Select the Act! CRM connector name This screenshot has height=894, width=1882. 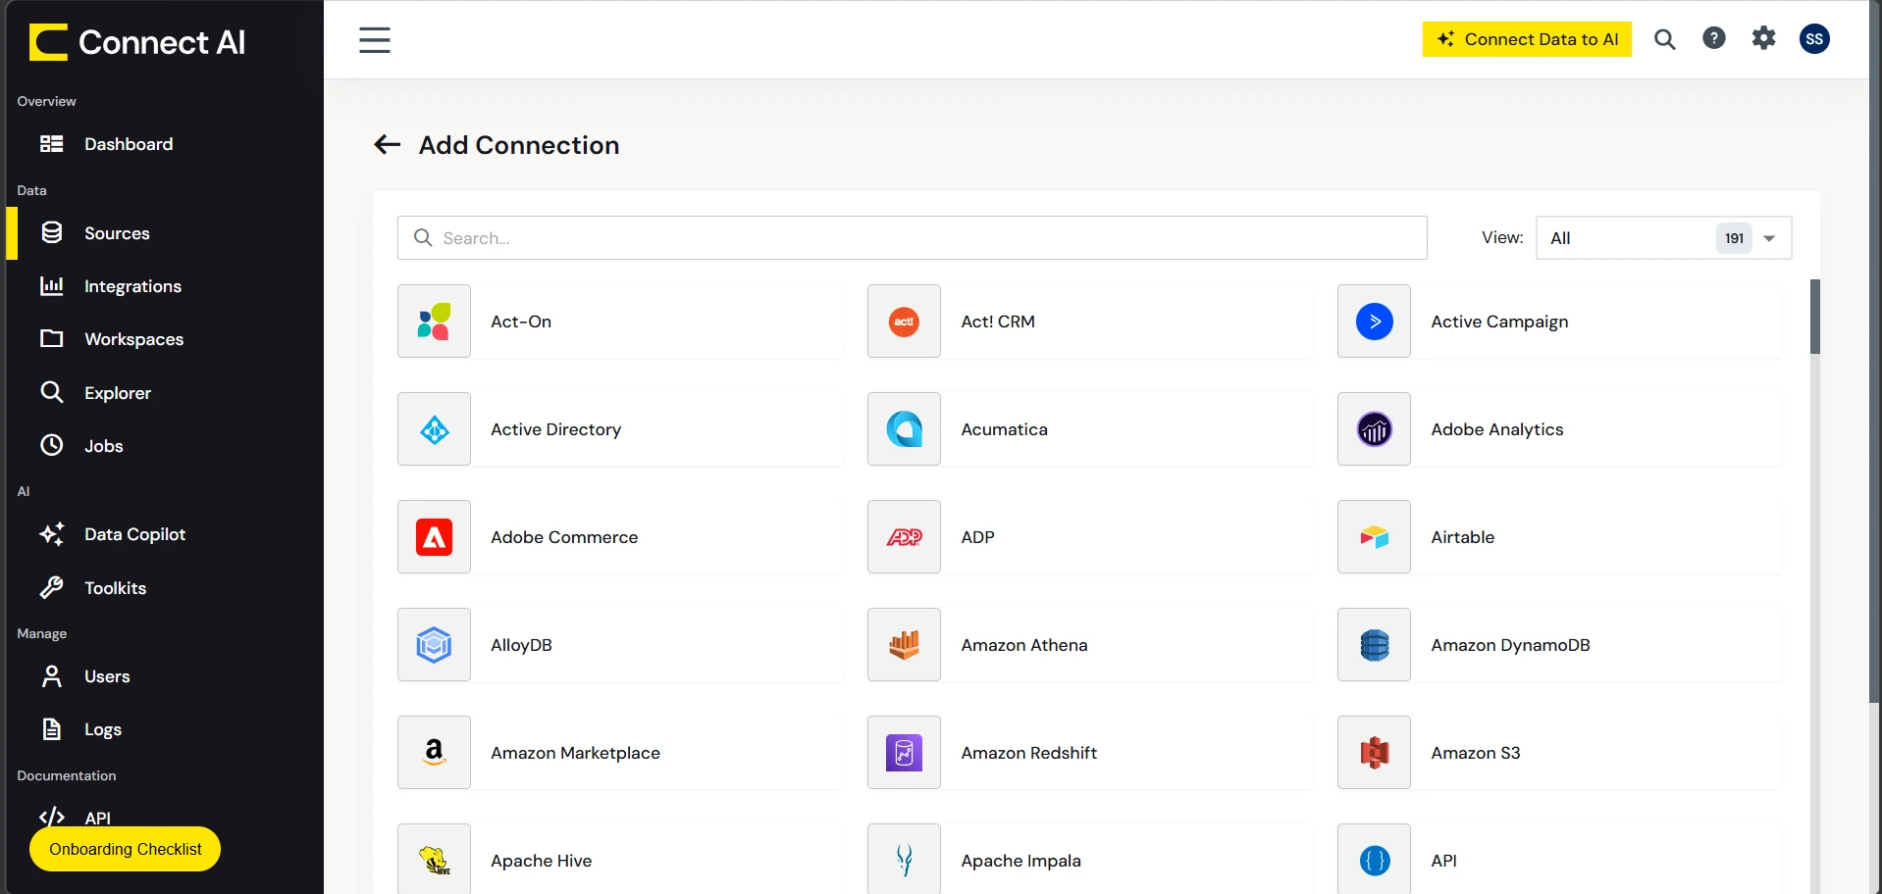point(998,322)
